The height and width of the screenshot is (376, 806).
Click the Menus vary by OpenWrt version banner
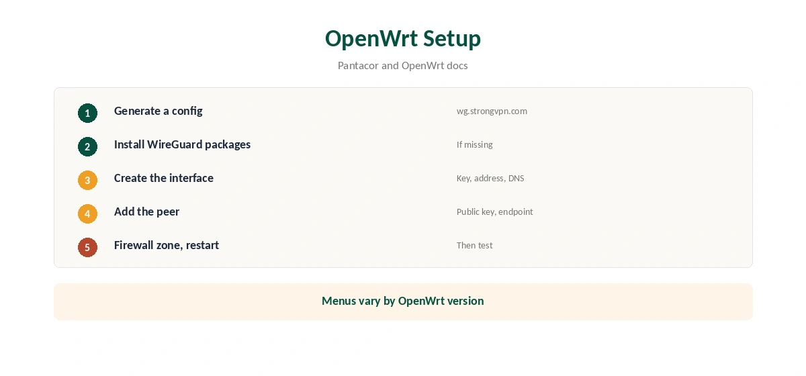click(403, 301)
